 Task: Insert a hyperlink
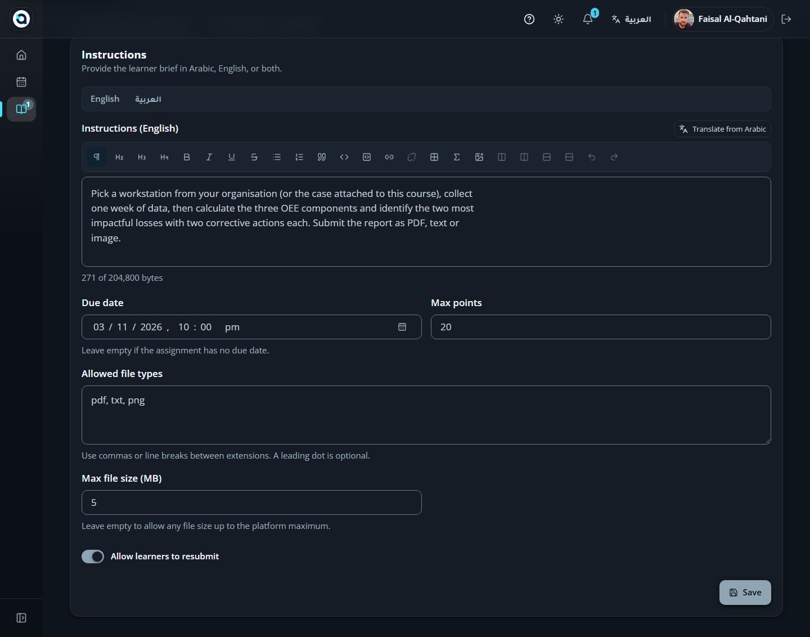tap(389, 157)
